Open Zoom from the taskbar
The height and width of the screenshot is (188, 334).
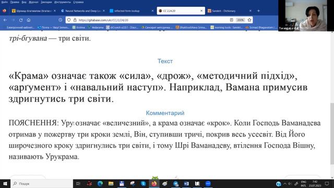(208, 183)
